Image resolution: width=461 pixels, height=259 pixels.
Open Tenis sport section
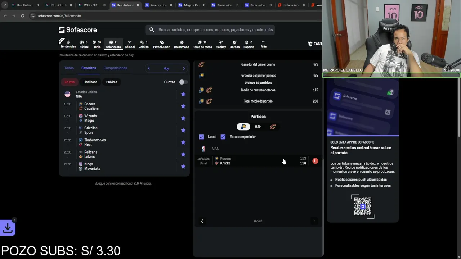97,44
